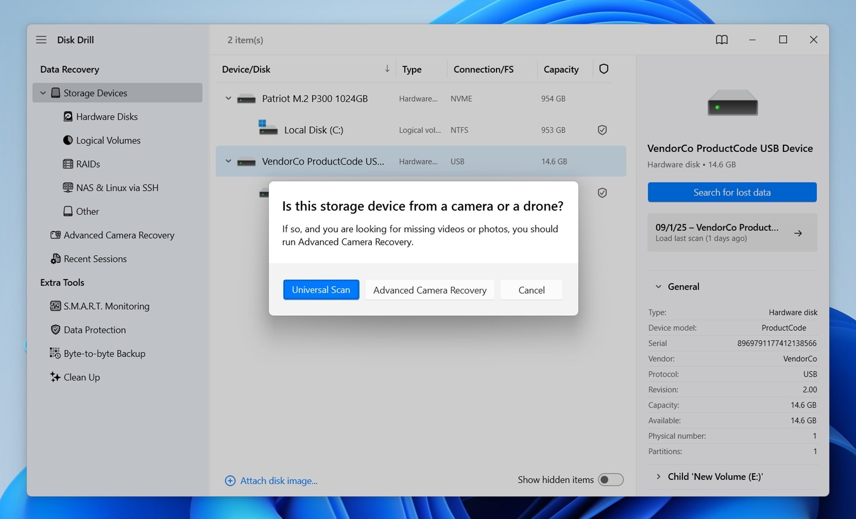Screen dimensions: 856x519
Task: Open S.M.A.R.T. Monitoring tool
Action: pyautogui.click(x=106, y=306)
